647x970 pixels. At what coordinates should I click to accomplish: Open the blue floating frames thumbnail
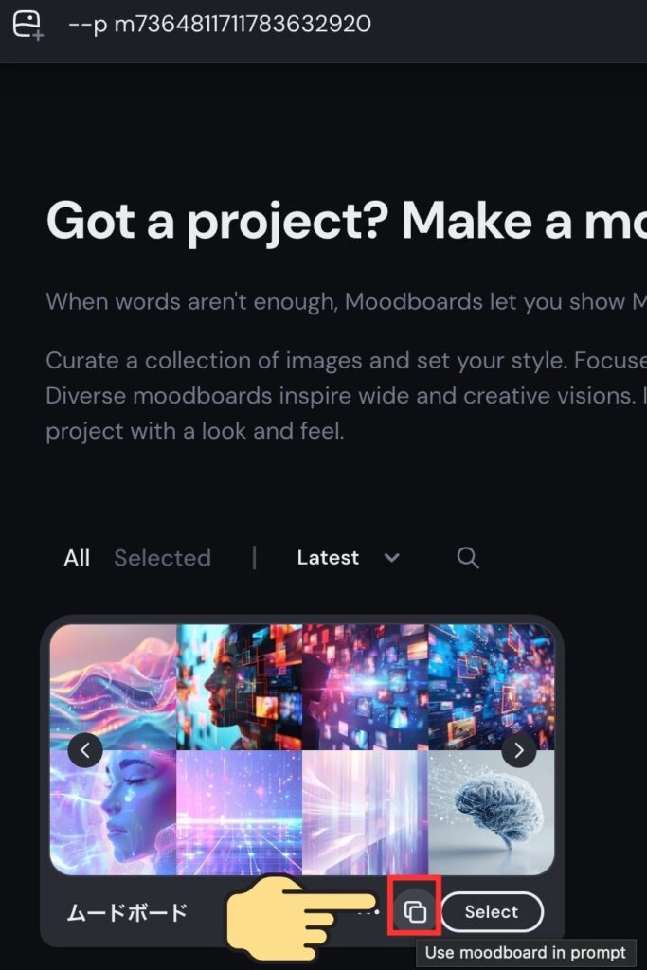tap(492, 688)
